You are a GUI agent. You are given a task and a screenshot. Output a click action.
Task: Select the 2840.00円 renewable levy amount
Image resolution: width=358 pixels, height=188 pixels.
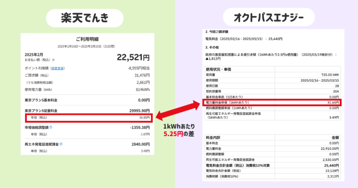(141, 144)
